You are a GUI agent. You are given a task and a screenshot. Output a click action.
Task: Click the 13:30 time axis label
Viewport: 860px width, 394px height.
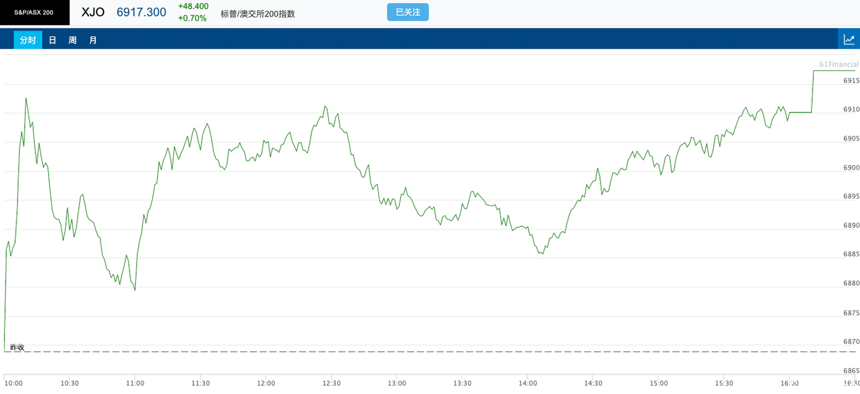tap(462, 383)
